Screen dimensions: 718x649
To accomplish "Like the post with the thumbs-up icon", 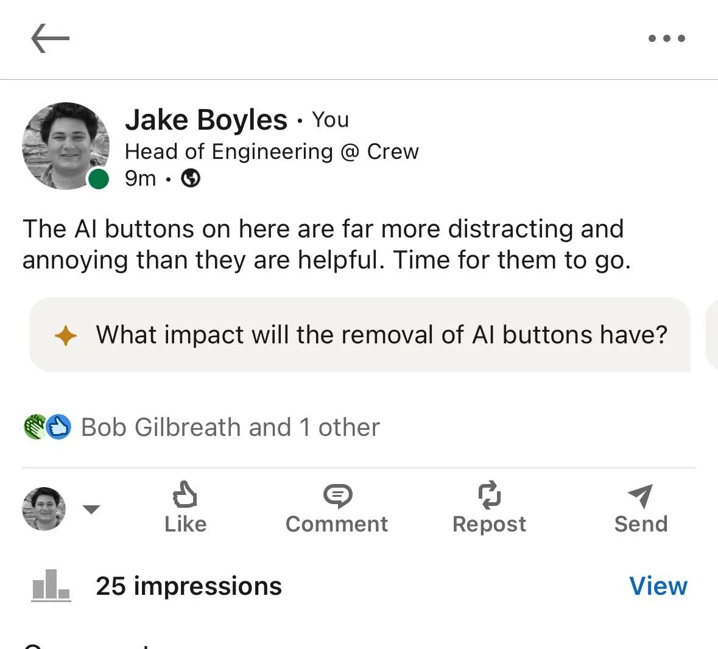I will point(185,496).
